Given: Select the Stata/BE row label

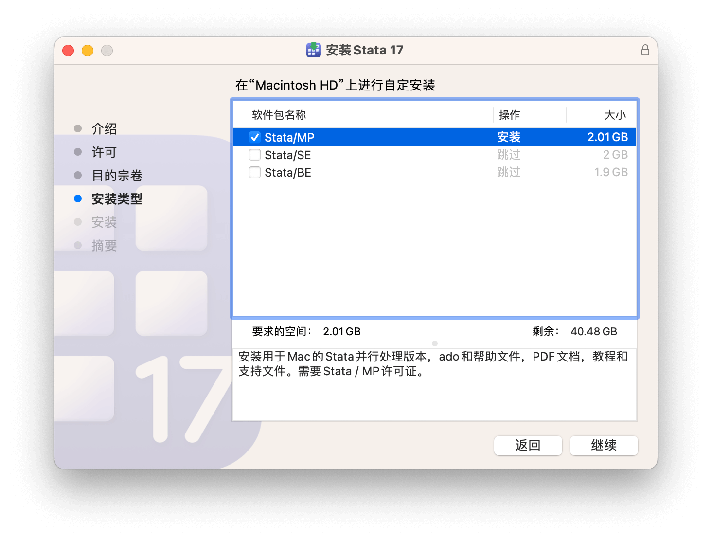Looking at the screenshot, I should (287, 173).
